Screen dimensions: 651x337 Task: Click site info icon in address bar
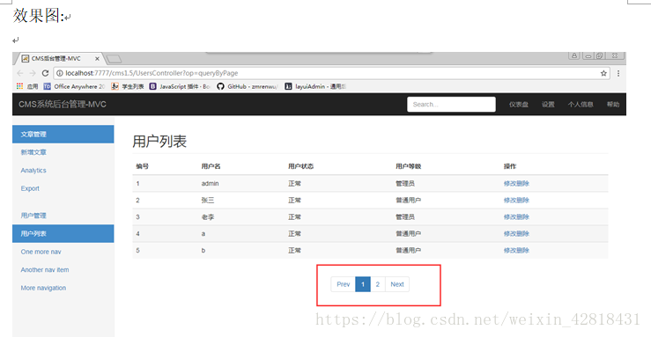click(60, 73)
